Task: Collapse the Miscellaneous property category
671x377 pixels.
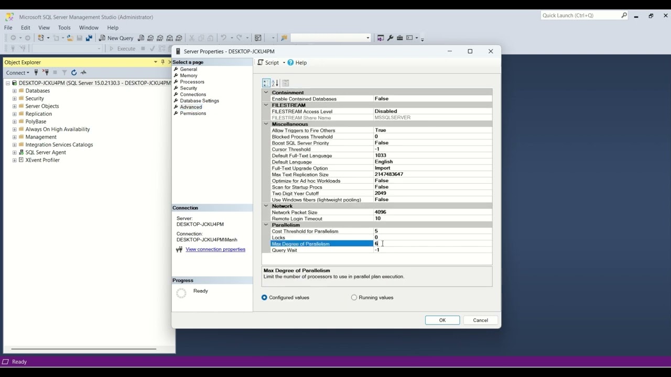Action: point(266,124)
